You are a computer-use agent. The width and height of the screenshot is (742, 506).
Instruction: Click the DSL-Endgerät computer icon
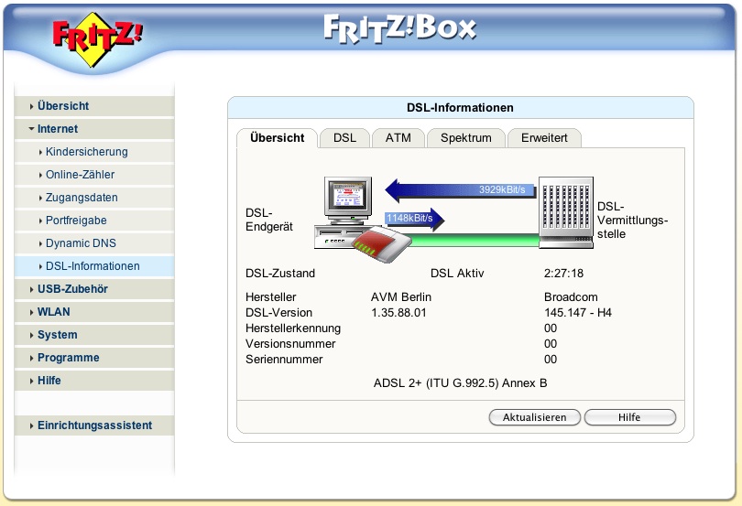pyautogui.click(x=347, y=211)
